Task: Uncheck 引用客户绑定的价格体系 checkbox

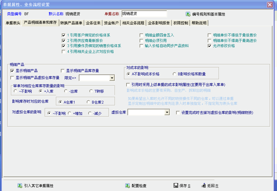Action: point(64,35)
